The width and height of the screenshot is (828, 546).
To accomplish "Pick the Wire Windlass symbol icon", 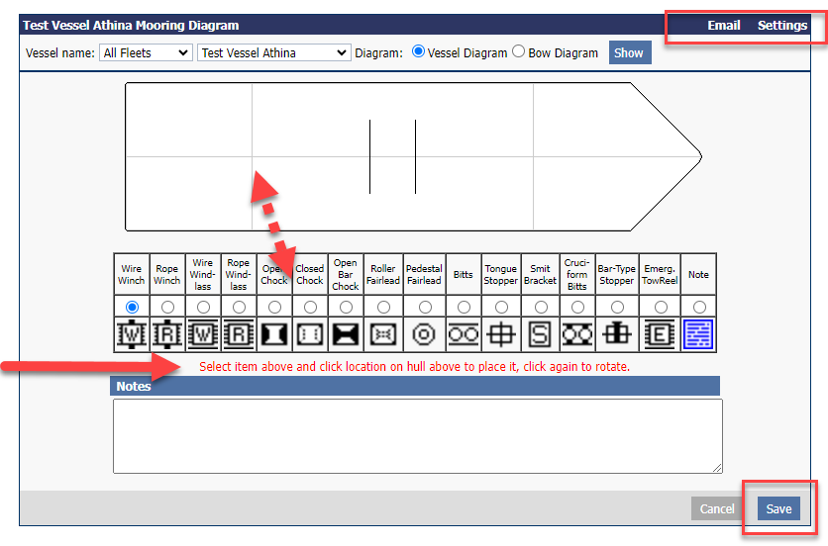I will (203, 334).
